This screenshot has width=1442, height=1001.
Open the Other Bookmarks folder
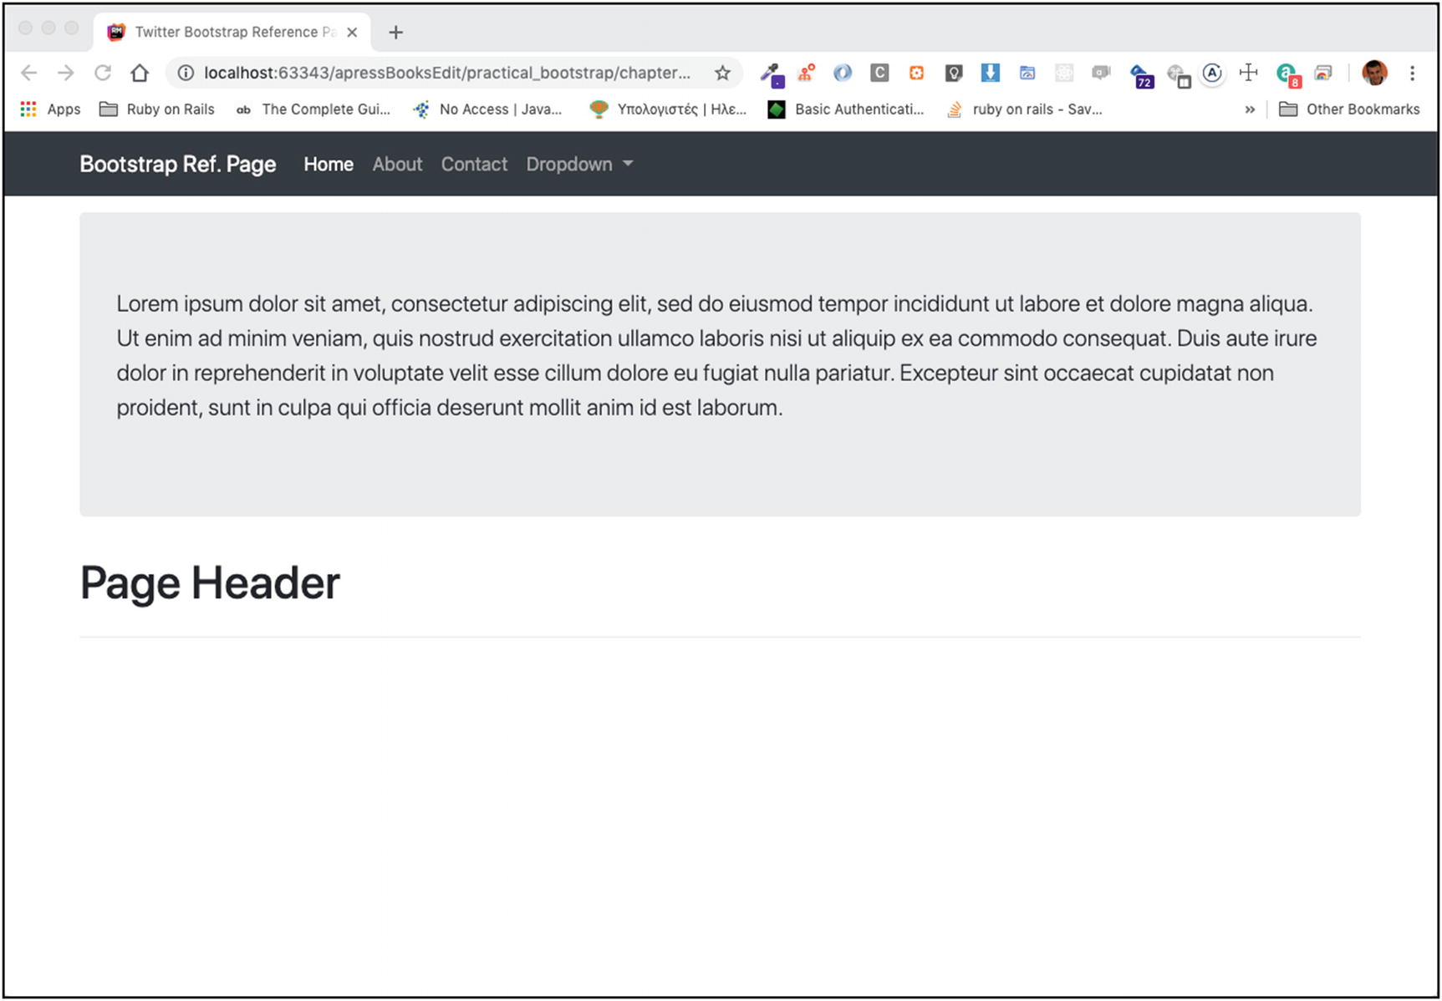point(1349,109)
